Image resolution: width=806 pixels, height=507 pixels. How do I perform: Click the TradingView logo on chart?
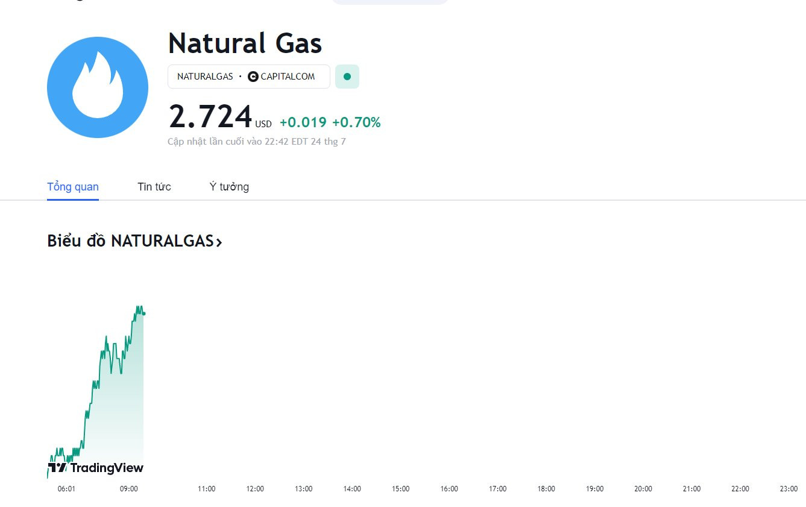pyautogui.click(x=96, y=468)
